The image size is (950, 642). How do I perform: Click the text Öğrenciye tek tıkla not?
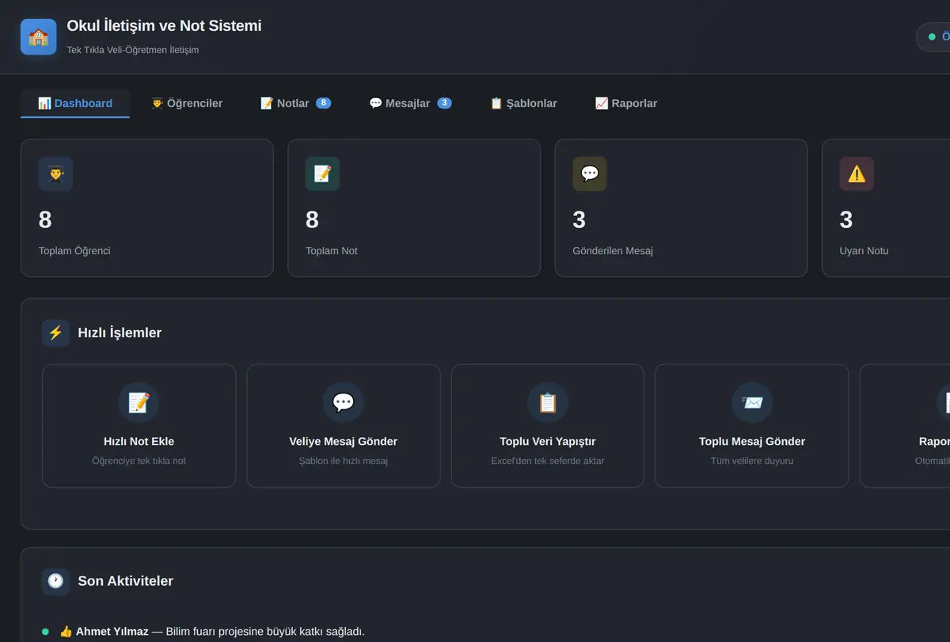(139, 461)
